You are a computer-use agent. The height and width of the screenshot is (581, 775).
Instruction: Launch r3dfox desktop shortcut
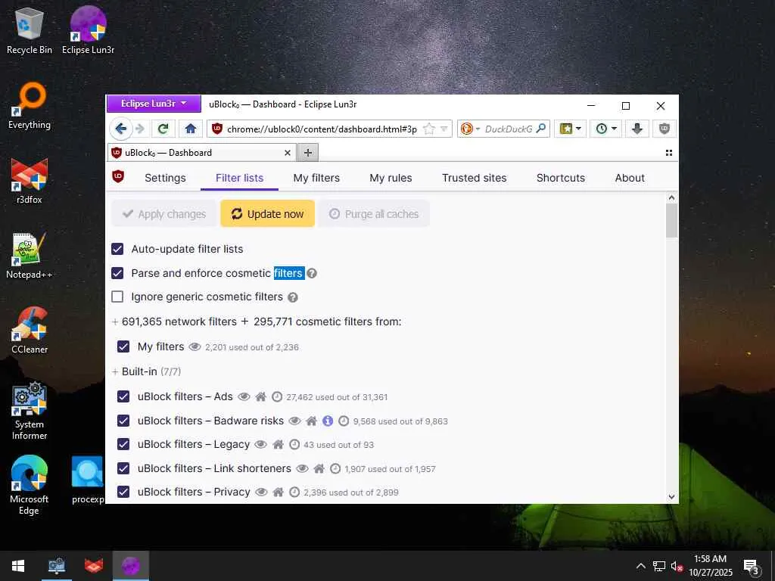(x=30, y=181)
